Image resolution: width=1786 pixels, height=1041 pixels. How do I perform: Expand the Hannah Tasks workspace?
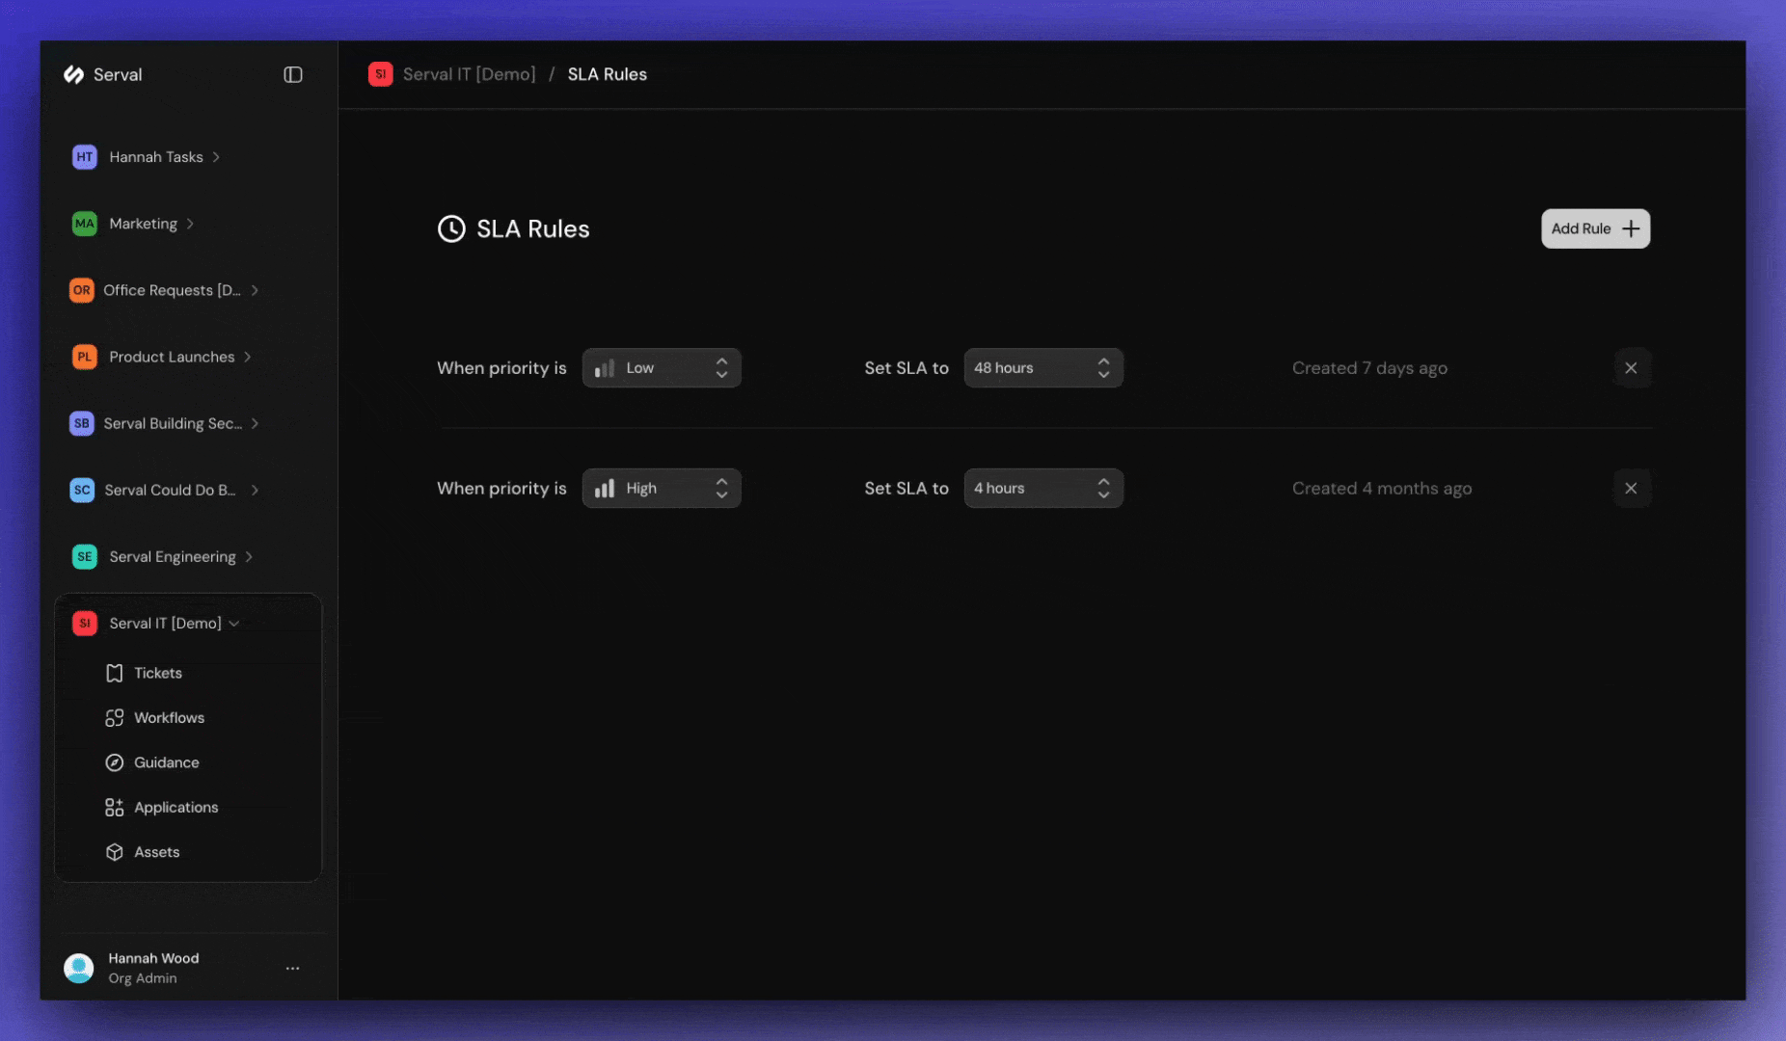[x=216, y=156]
